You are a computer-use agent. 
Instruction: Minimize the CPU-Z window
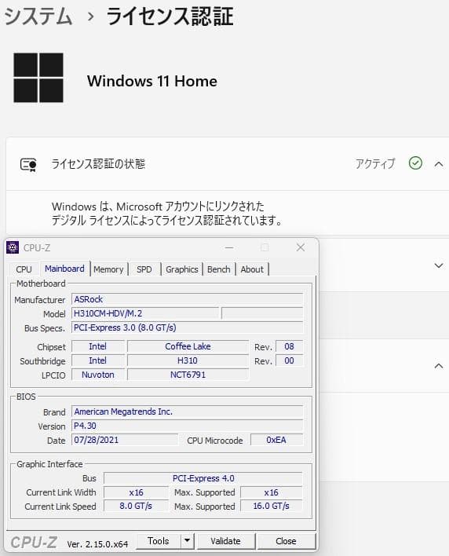(x=229, y=247)
